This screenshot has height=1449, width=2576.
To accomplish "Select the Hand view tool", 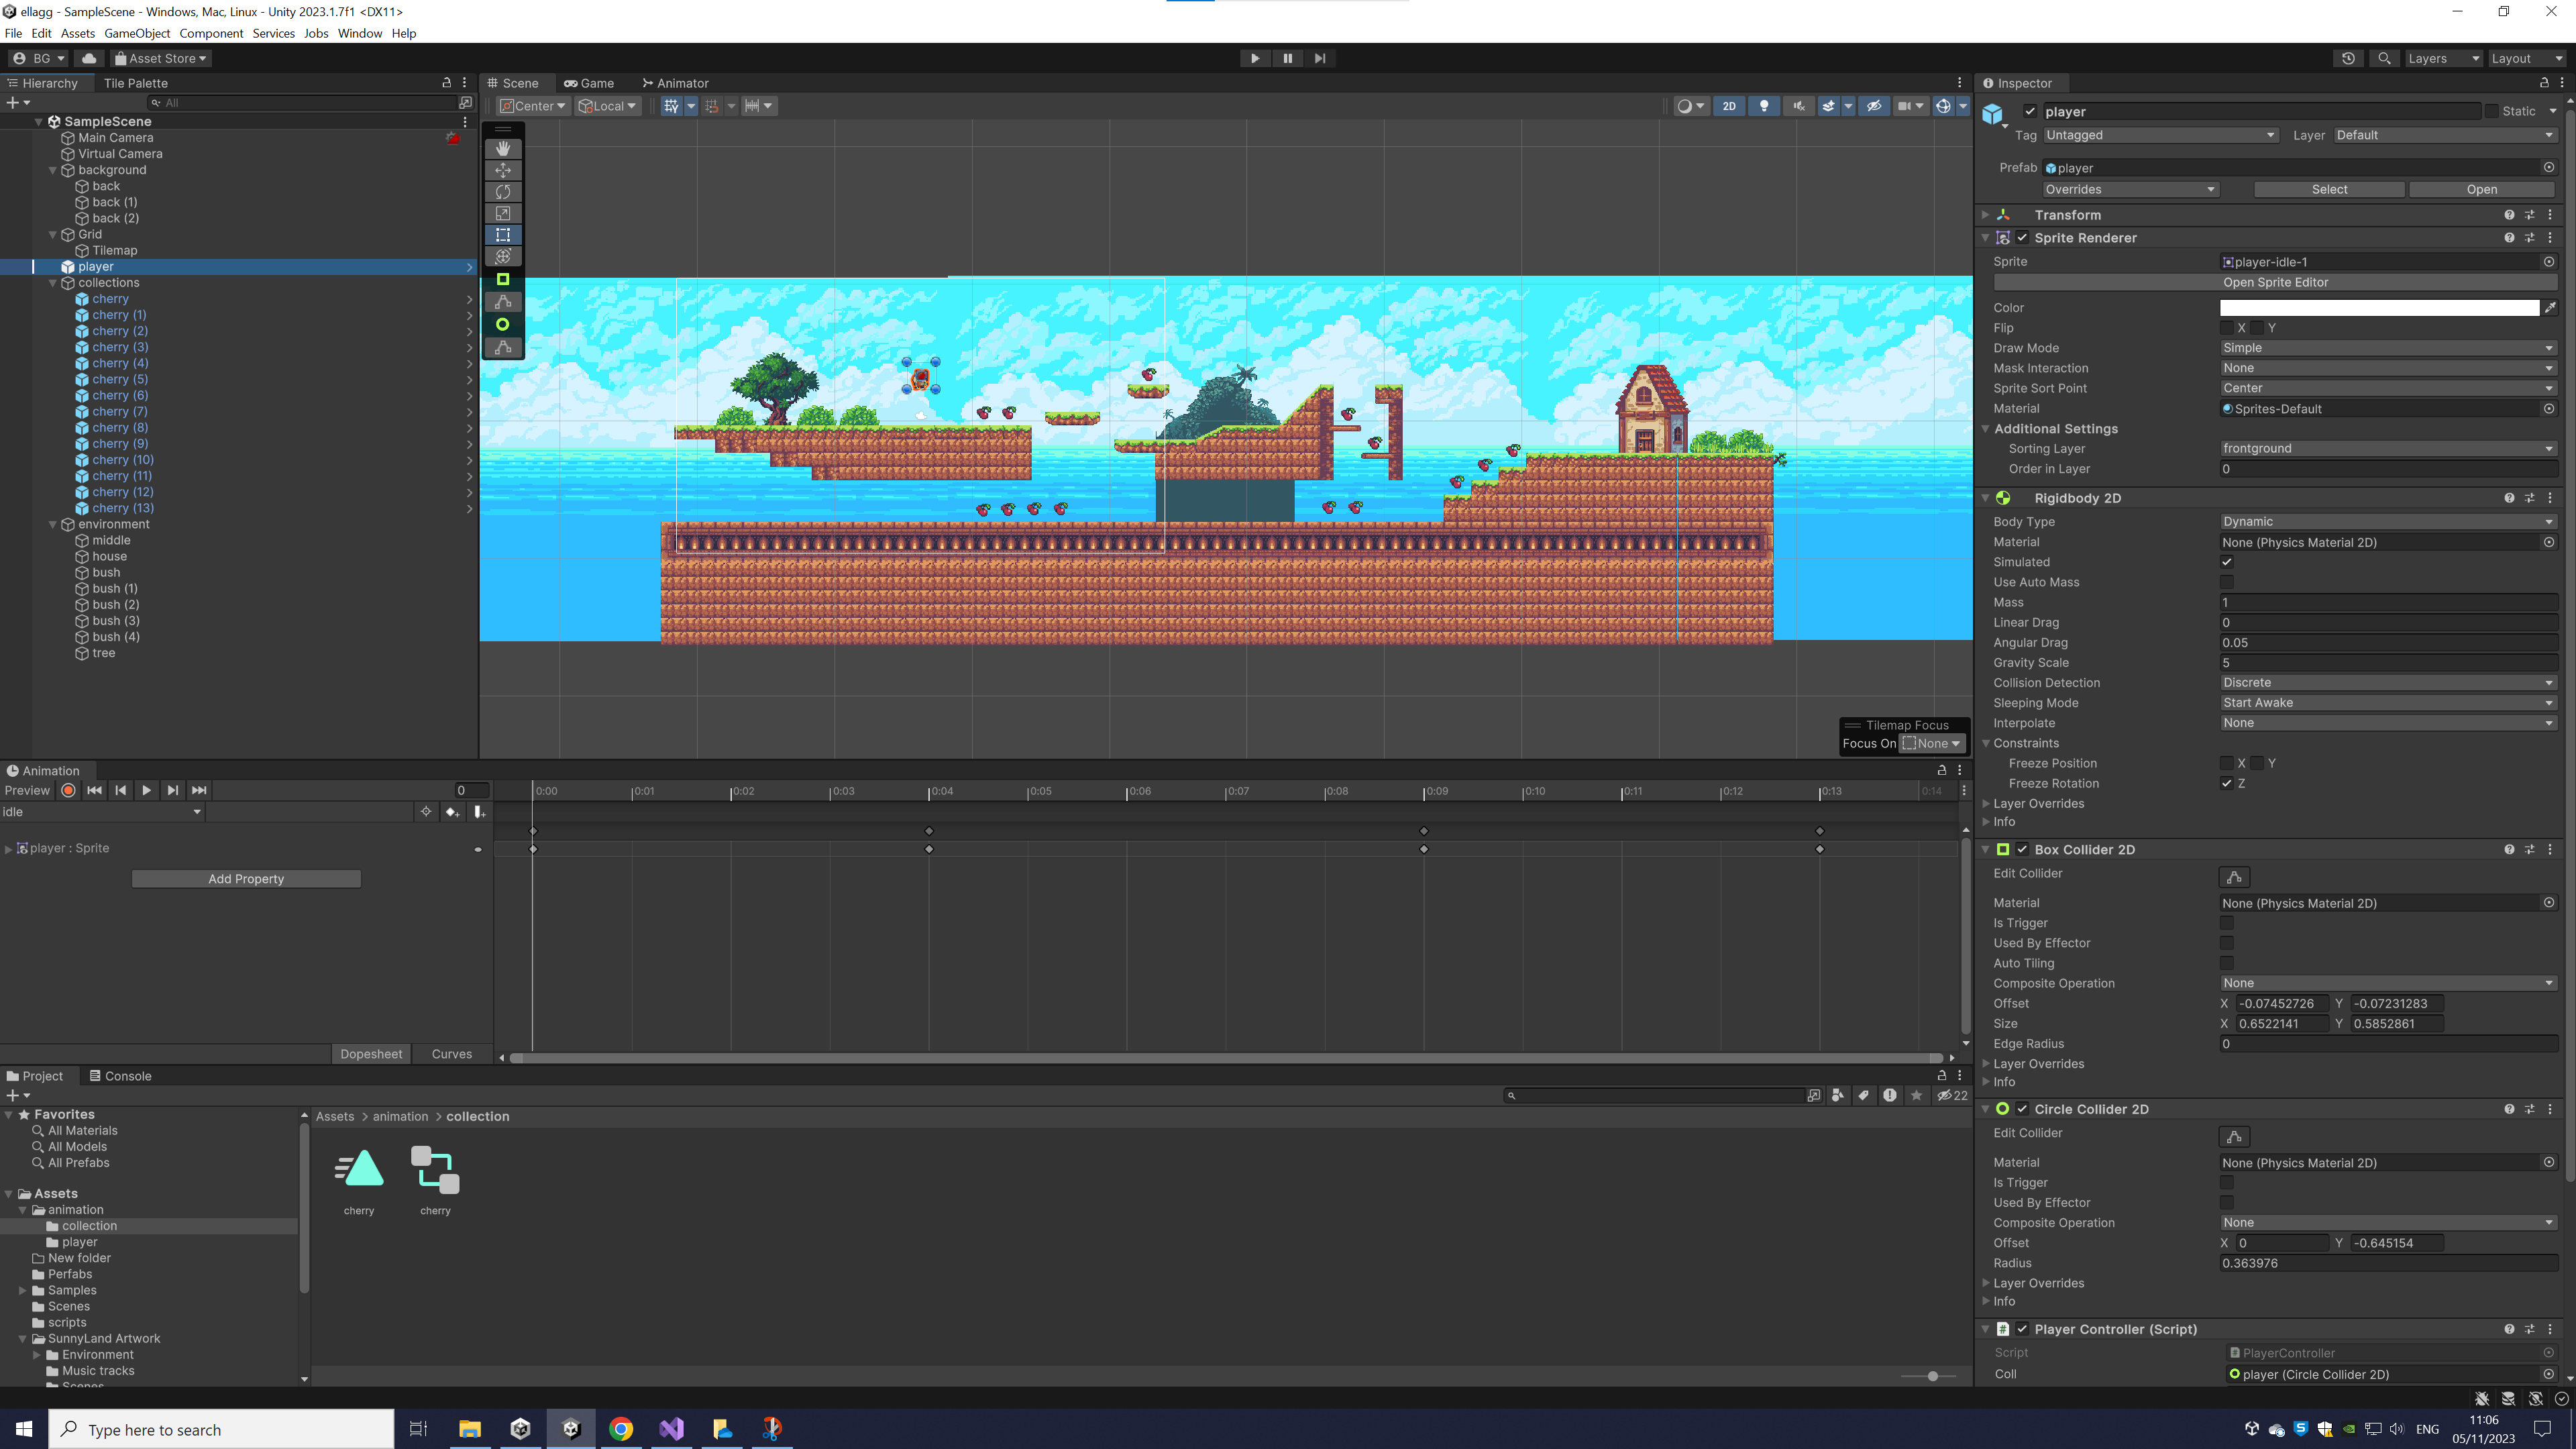I will [503, 148].
